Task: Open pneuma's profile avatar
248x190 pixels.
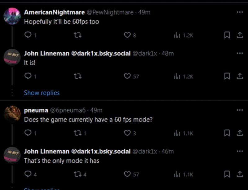Action: [12, 114]
